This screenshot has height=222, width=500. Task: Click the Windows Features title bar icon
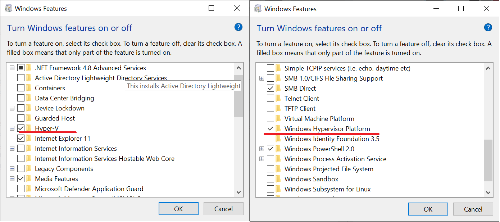click(x=8, y=8)
